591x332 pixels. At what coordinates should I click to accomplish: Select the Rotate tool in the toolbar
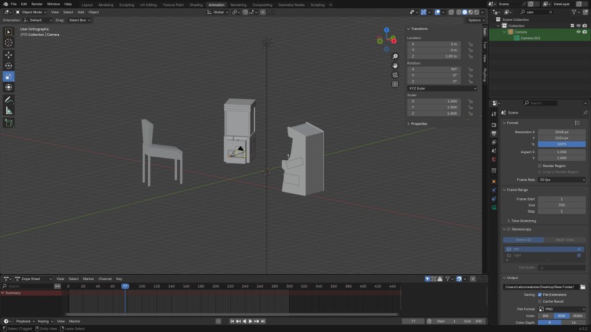coord(9,66)
